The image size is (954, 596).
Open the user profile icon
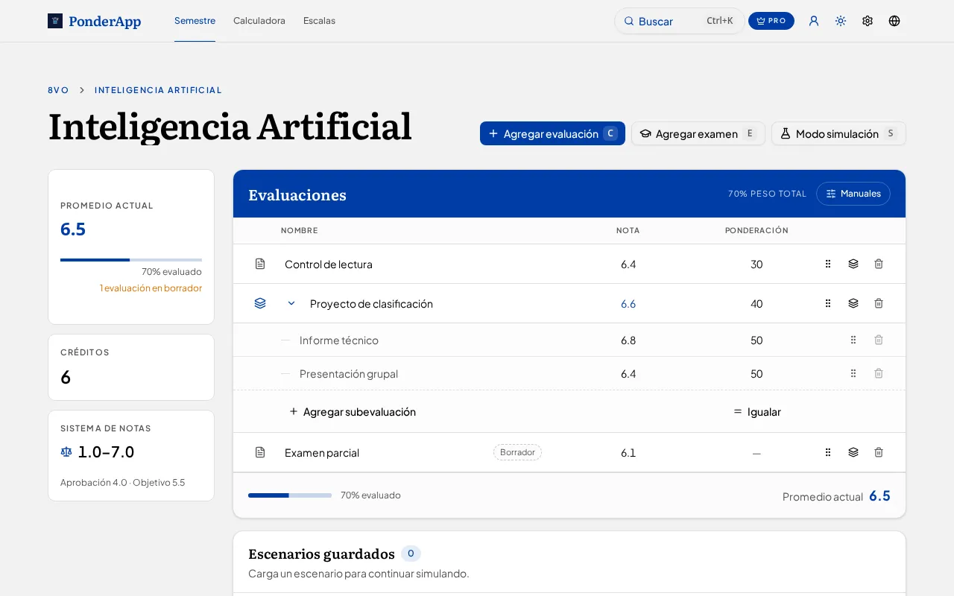click(814, 21)
